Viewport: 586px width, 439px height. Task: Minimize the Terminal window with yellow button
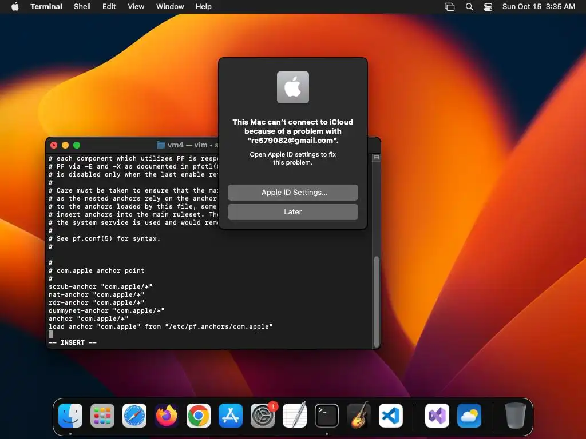65,145
